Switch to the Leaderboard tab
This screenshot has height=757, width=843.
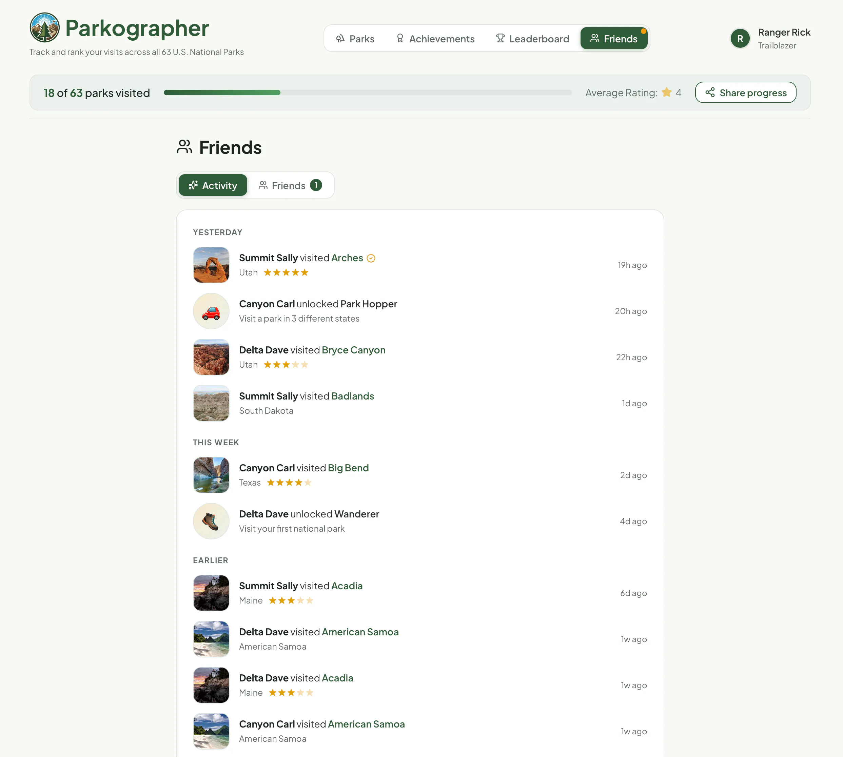pos(532,39)
